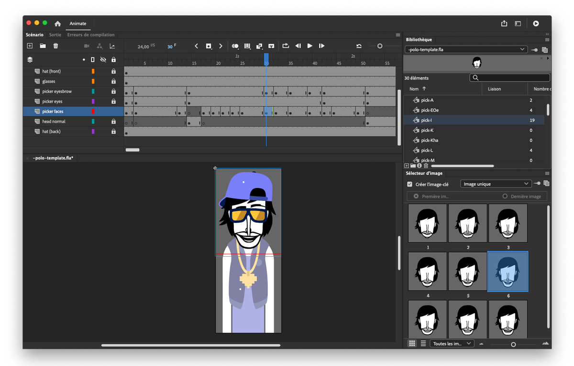This screenshot has height=366, width=574.
Task: Toggle loop playback icon
Action: click(x=286, y=46)
